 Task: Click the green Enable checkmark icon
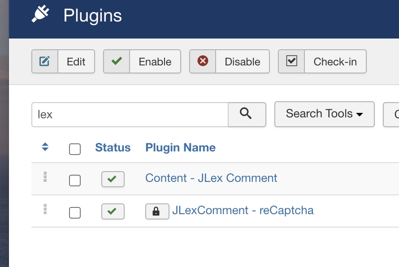[117, 61]
